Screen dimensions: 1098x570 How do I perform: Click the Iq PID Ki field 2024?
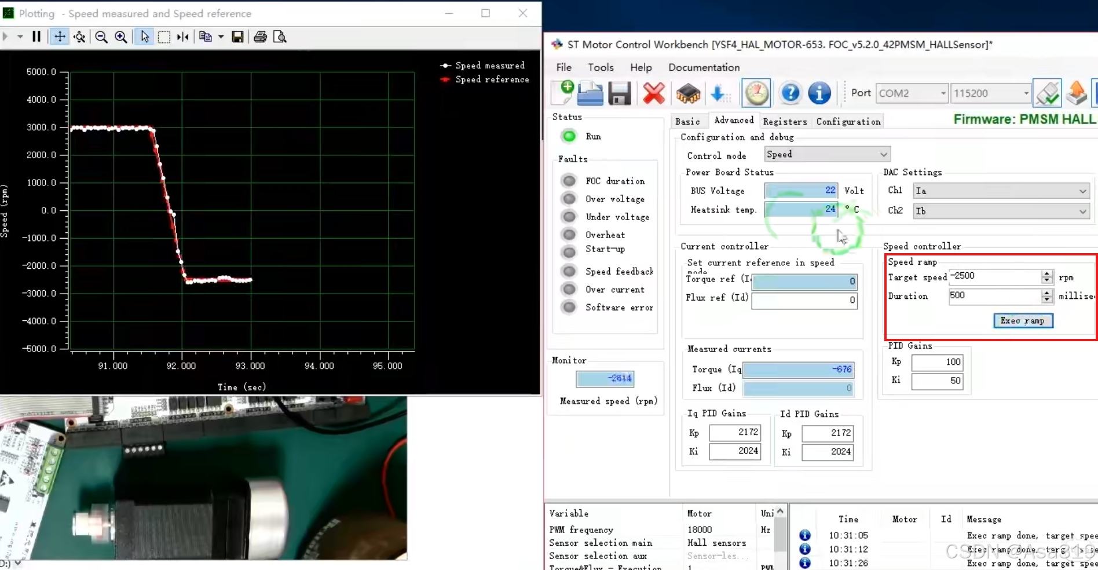[734, 451]
